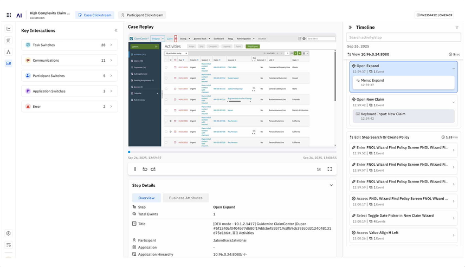Select the video replay sidebar icon
The height and width of the screenshot is (267, 465).
pyautogui.click(x=9, y=63)
